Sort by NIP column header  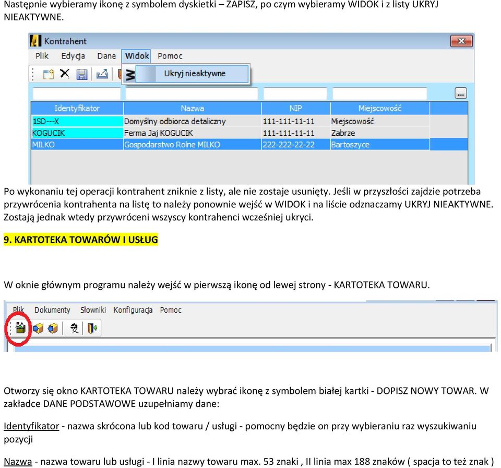(295, 109)
